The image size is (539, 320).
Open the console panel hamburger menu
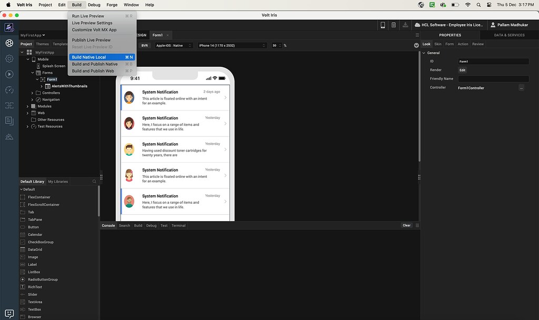tap(417, 225)
